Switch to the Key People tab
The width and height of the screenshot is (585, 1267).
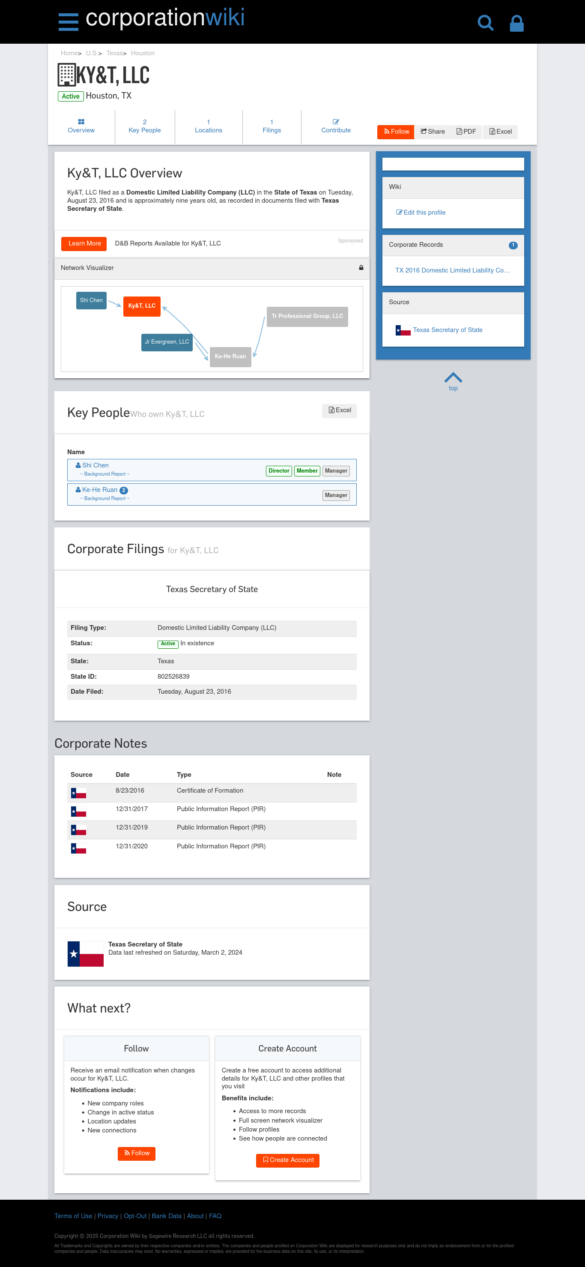pyautogui.click(x=144, y=126)
